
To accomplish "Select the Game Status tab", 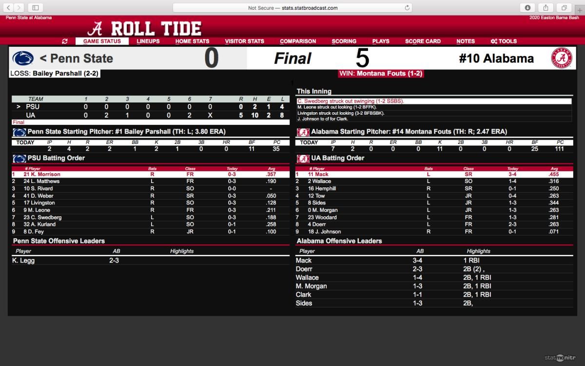I will pos(102,41).
